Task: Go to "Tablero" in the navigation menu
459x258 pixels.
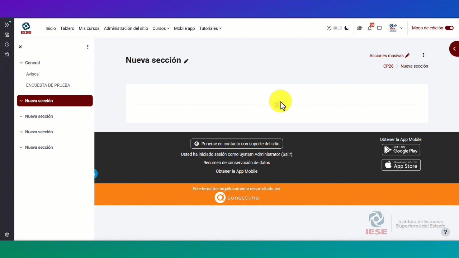Action: [x=67, y=28]
